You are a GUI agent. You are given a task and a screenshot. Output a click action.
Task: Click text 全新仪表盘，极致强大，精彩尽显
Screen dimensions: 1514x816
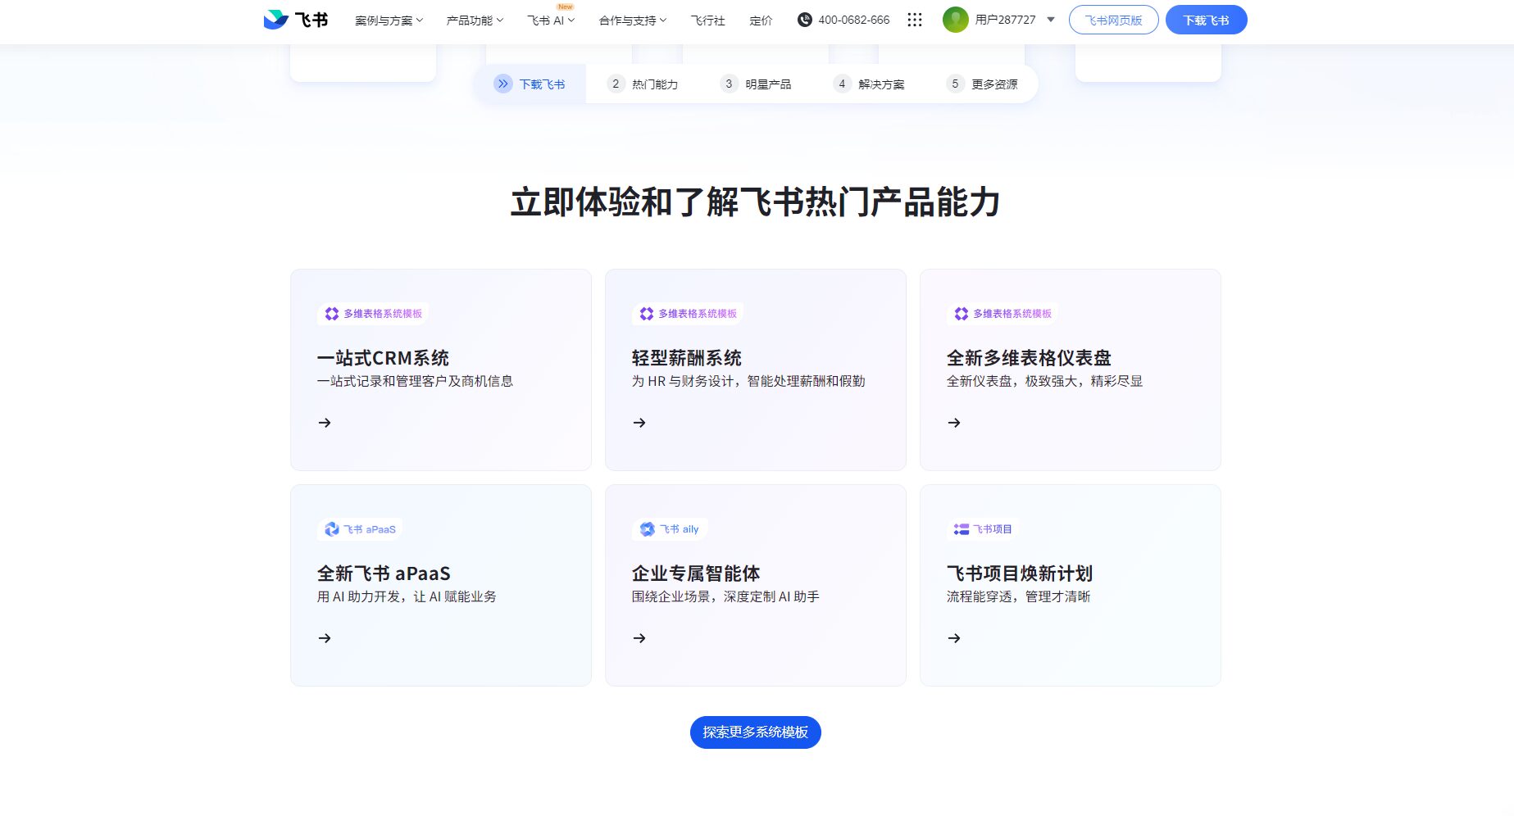click(1044, 381)
